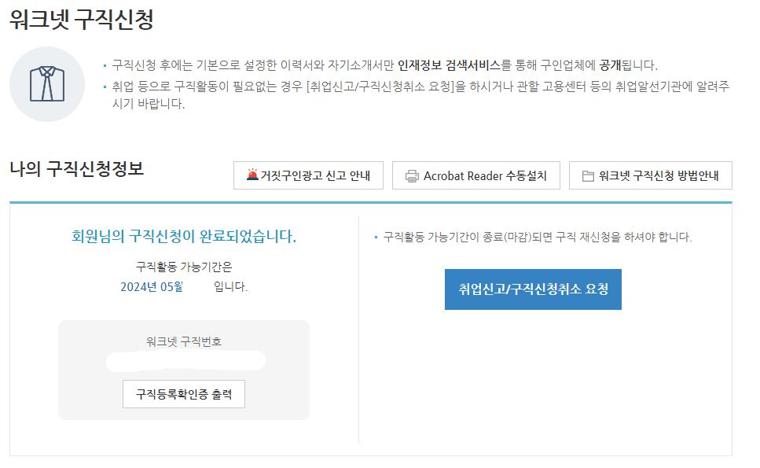Click the gray job number info box
The height and width of the screenshot is (468, 760).
pyautogui.click(x=185, y=370)
